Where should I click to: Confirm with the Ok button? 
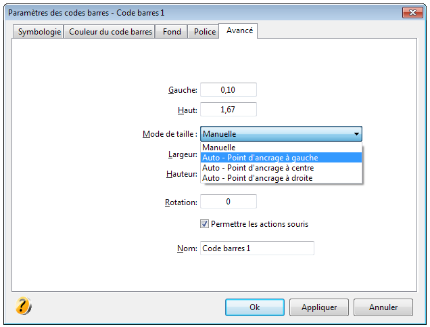[x=255, y=307]
